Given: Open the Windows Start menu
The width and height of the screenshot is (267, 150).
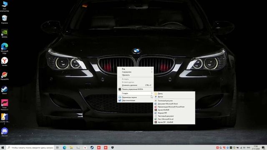Looking at the screenshot, I should (x=3, y=147).
